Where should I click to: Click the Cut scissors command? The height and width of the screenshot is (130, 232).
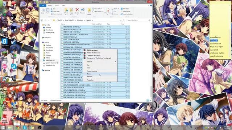coord(53,9)
